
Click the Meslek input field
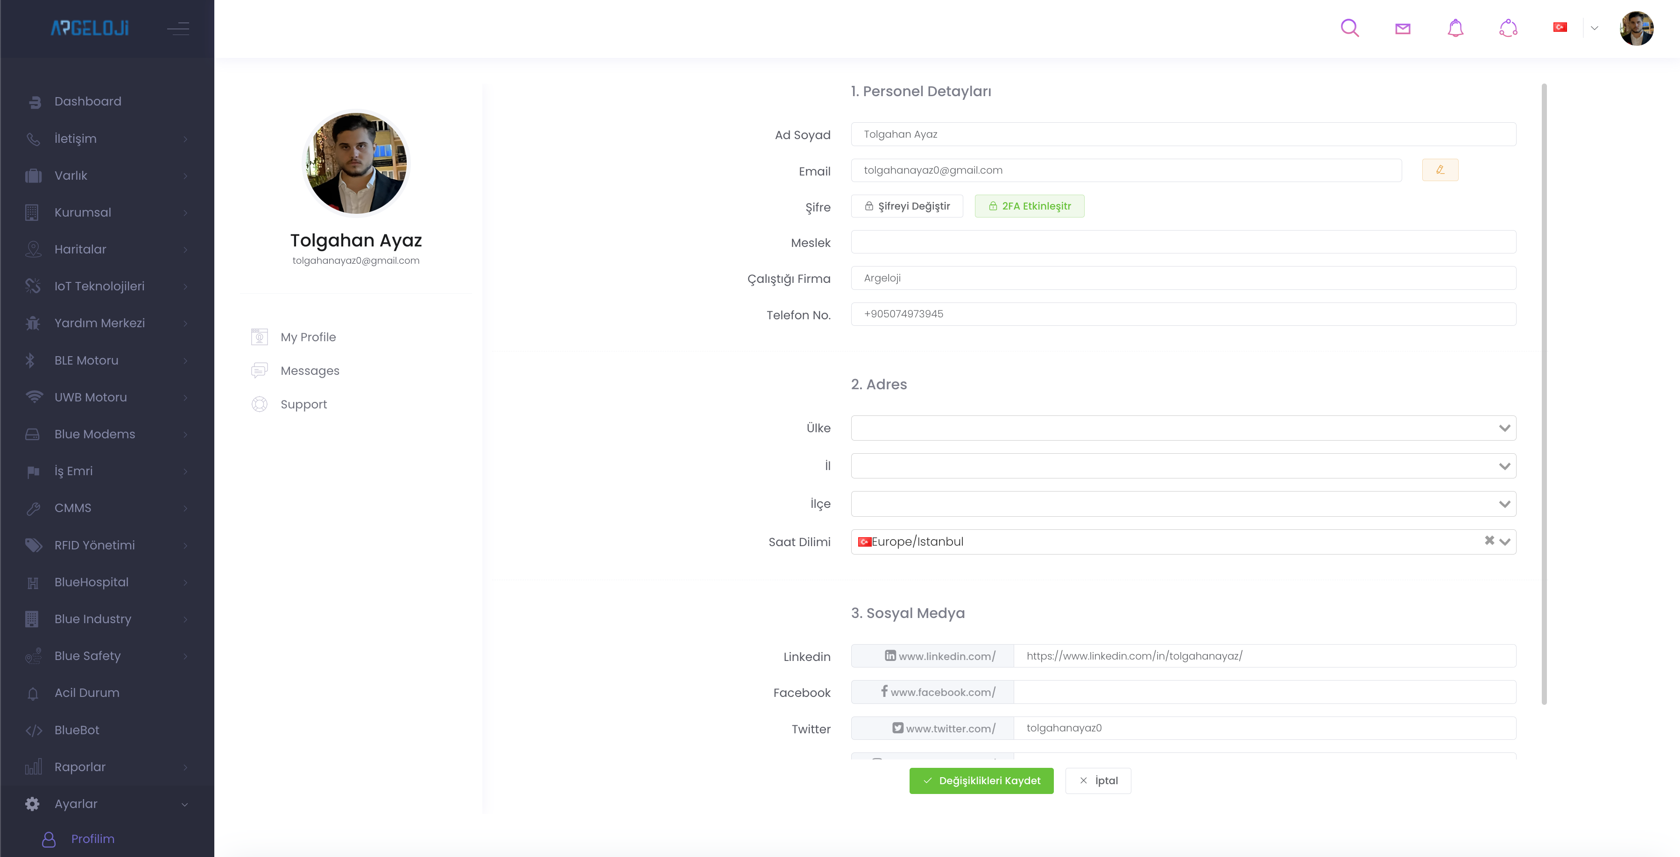click(x=1182, y=242)
